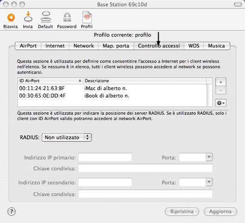Click the AirPort ID list scrollbar
Viewport: 245px width, 223px height.
(209, 95)
